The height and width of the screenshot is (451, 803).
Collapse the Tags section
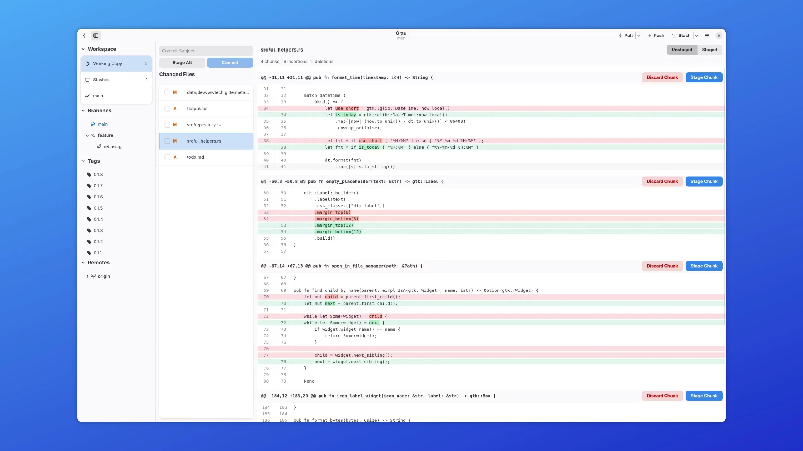pyautogui.click(x=83, y=161)
